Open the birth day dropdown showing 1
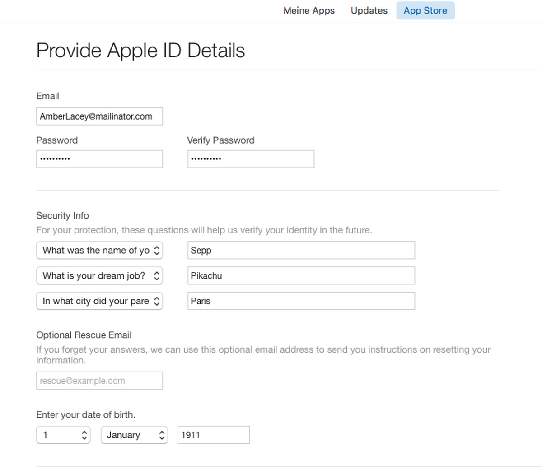Viewport: 542px width, 470px height. (63, 435)
